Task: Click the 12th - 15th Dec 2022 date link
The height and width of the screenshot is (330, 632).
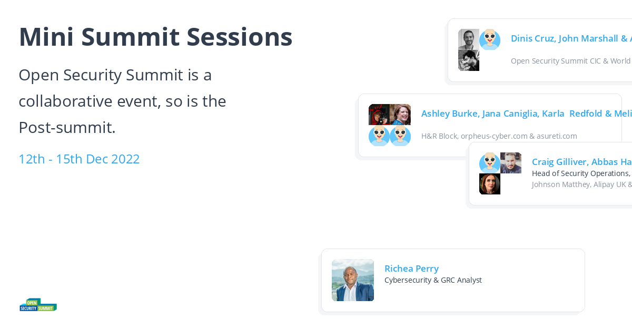Action: click(79, 158)
